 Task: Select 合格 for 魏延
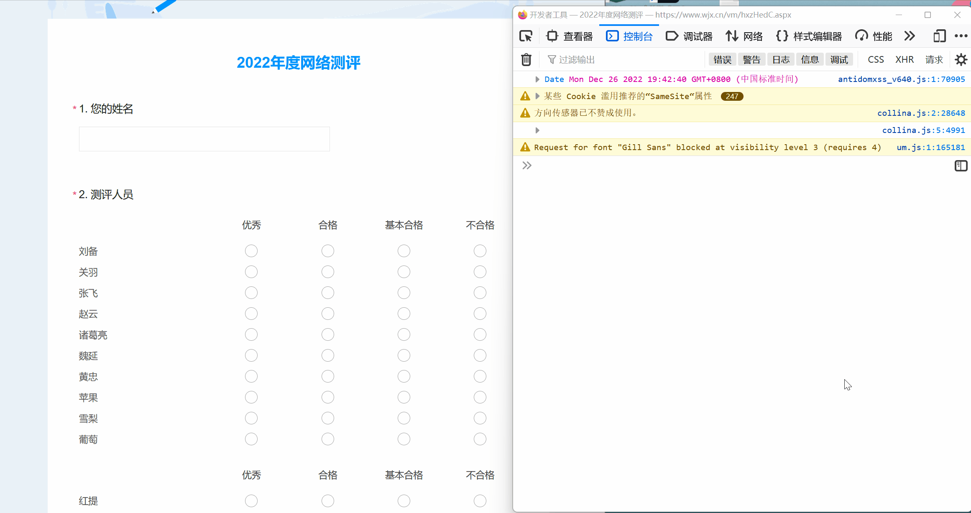(x=328, y=355)
